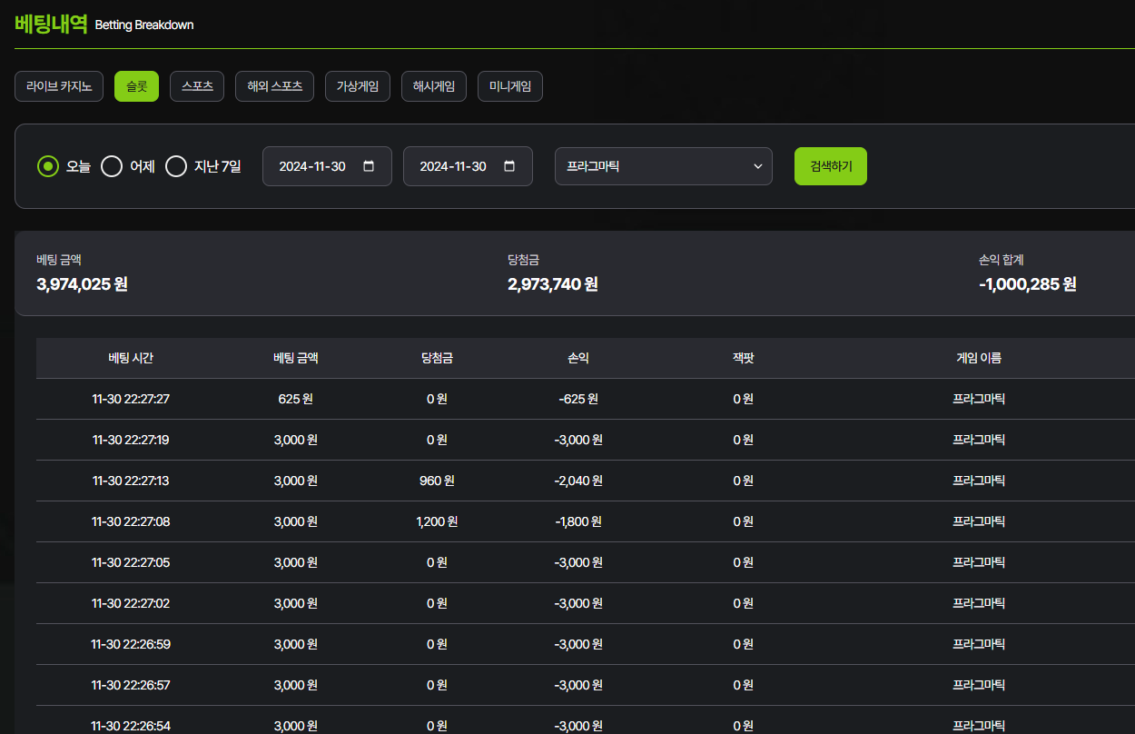
Task: Click the 손익 column header
Action: [x=578, y=358]
